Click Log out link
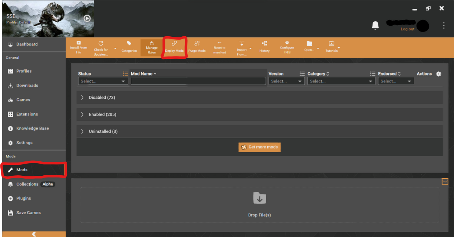The height and width of the screenshot is (237, 454). 407,29
